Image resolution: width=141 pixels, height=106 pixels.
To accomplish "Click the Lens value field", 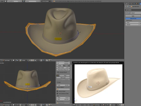I will (63, 85).
